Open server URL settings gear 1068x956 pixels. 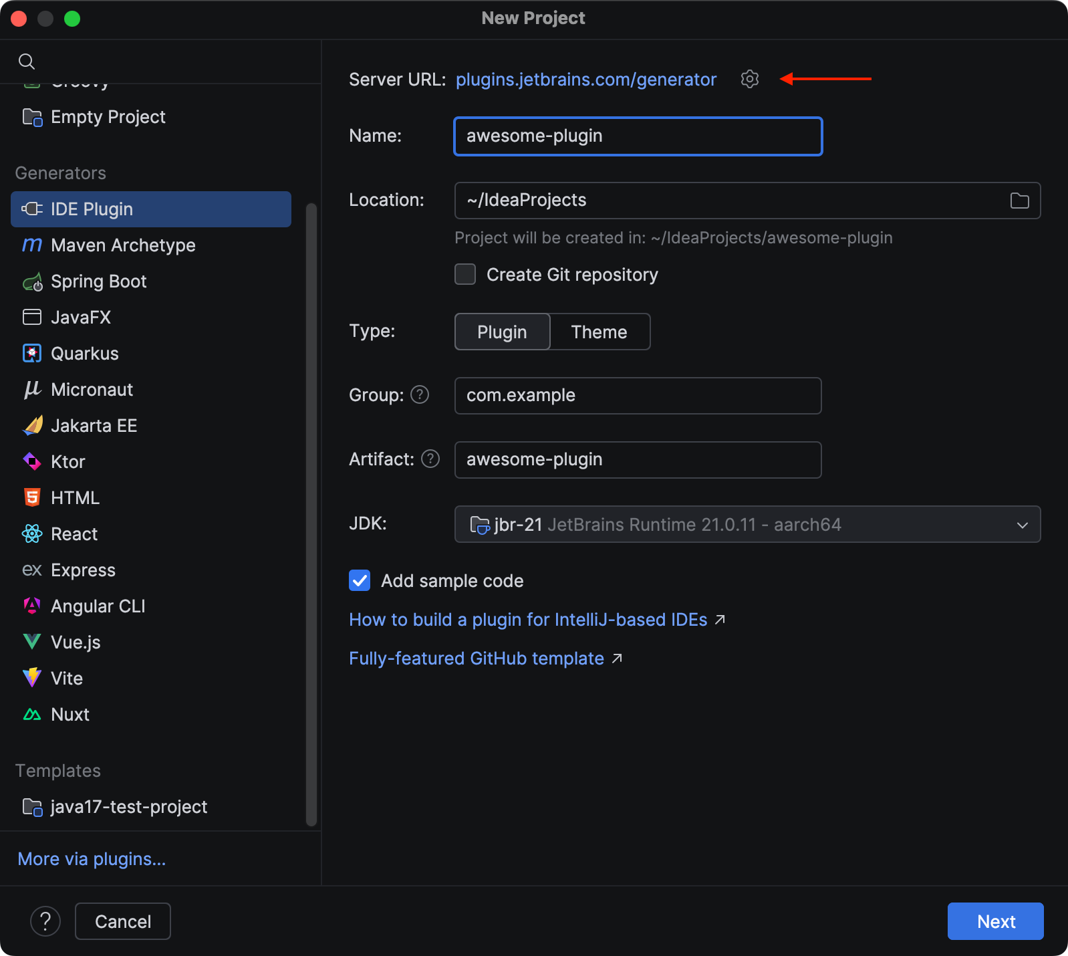(750, 79)
